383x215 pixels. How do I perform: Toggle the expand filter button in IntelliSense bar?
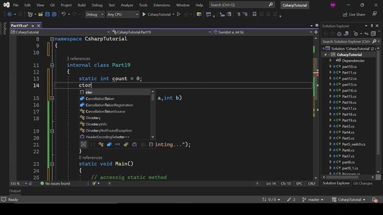click(83, 145)
